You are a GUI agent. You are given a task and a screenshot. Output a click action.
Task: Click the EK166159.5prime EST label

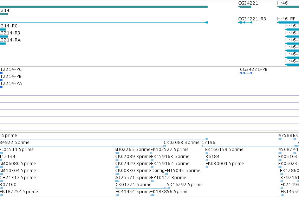click(224, 150)
